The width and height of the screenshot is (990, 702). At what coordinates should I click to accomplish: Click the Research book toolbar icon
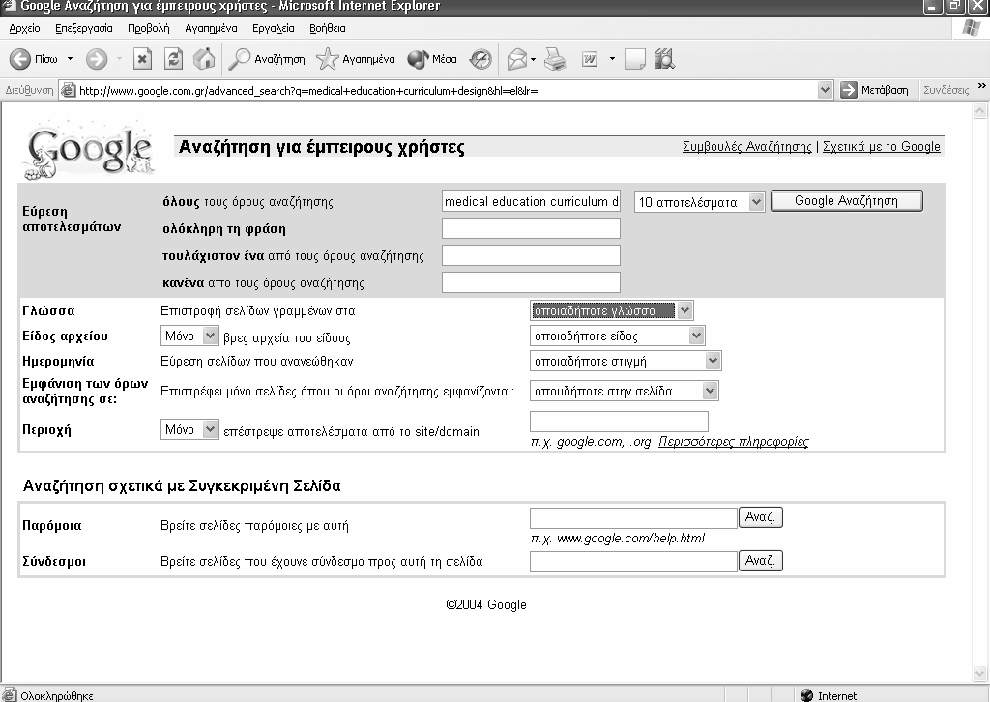pyautogui.click(x=664, y=59)
